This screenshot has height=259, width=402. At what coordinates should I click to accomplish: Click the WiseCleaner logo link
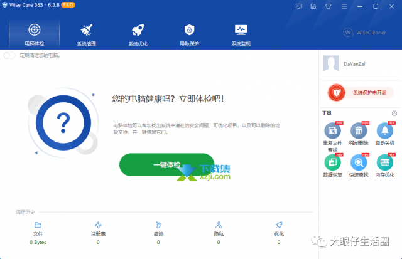(364, 33)
